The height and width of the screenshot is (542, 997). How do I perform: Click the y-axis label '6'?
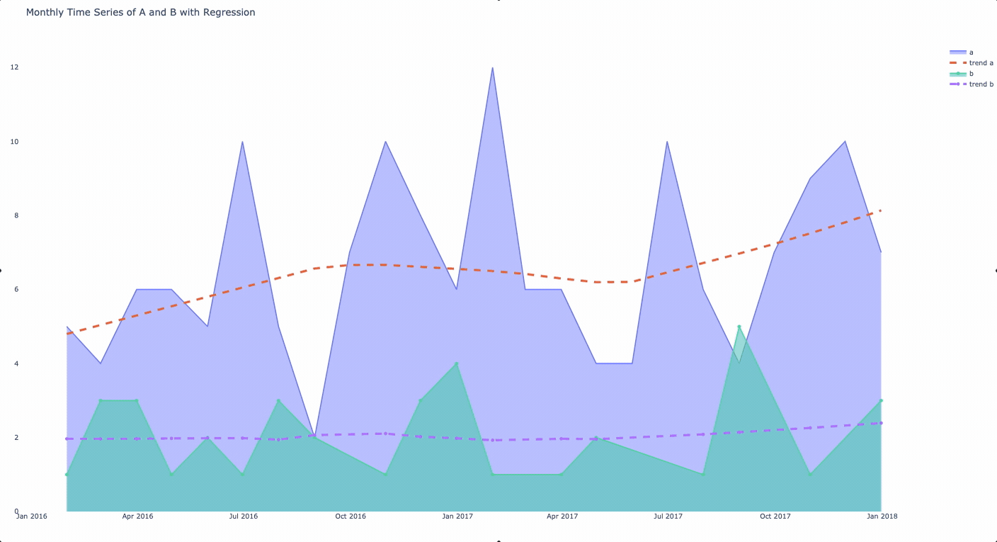pos(16,290)
